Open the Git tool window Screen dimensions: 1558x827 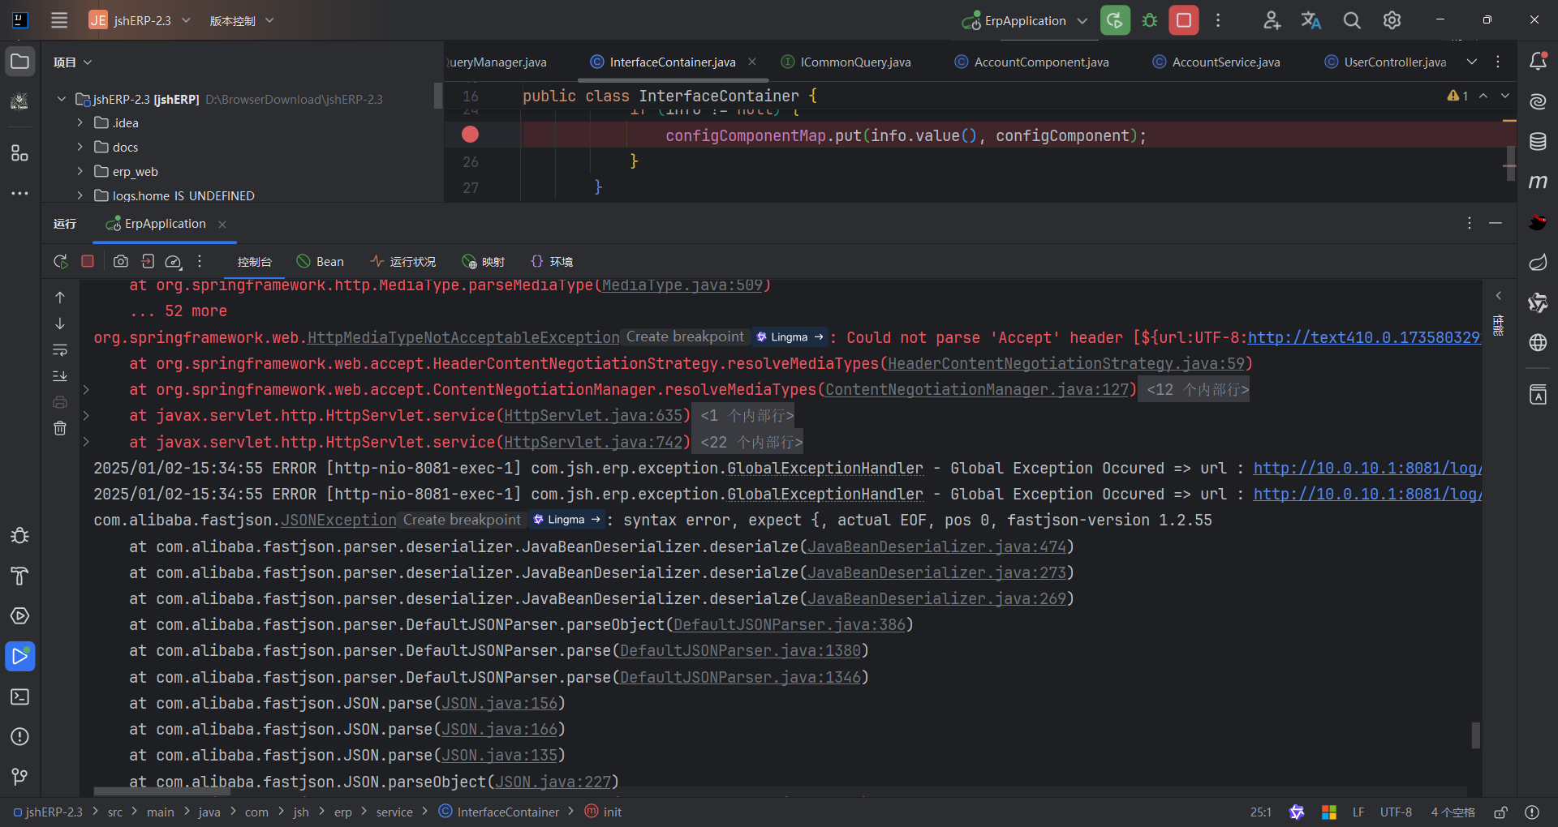click(19, 777)
